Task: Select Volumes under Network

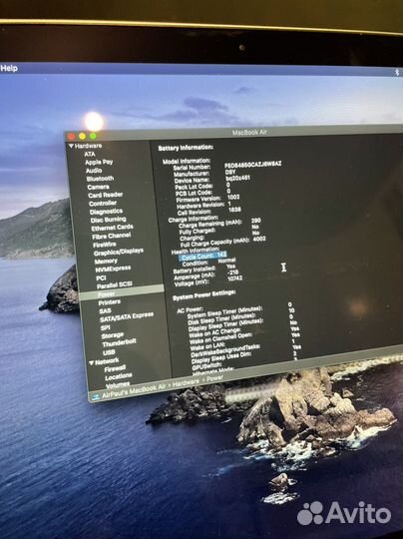Action: (x=118, y=385)
